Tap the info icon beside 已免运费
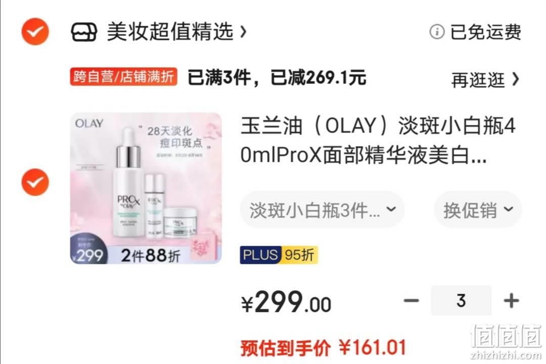 click(437, 32)
